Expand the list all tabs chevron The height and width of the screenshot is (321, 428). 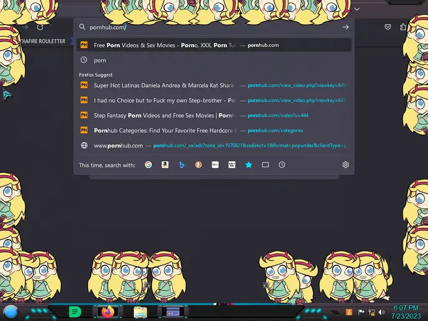click(x=357, y=9)
